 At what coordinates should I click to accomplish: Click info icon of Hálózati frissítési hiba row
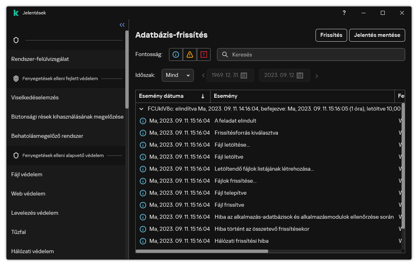[x=143, y=241]
